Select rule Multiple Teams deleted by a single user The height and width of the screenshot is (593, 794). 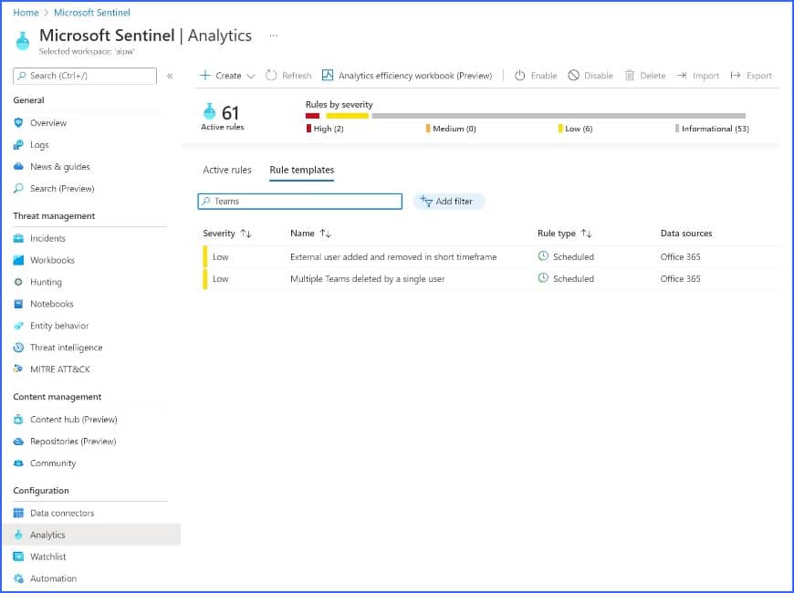click(x=367, y=278)
